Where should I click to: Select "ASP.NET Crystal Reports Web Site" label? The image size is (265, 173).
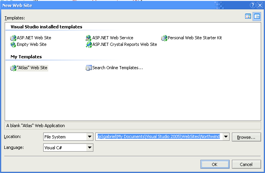click(125, 44)
